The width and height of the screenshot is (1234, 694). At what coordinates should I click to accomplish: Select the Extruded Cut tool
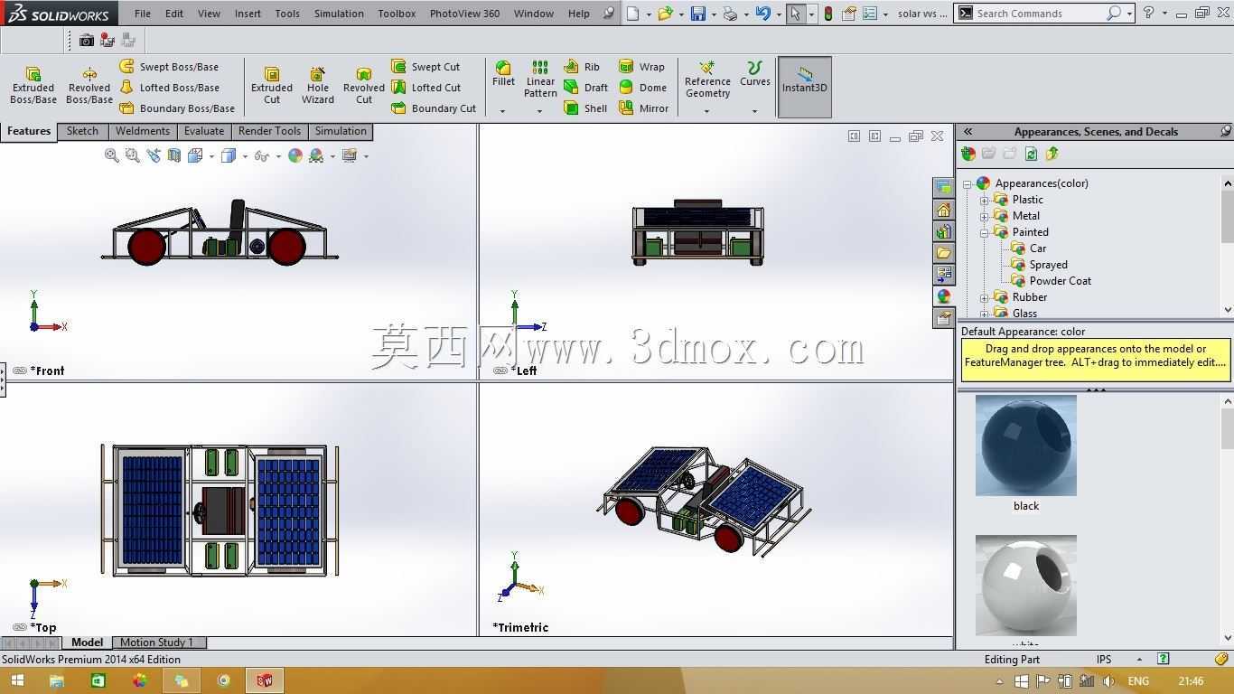click(272, 86)
